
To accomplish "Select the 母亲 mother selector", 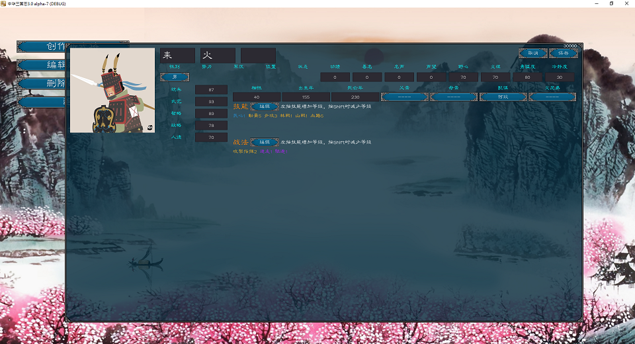I will pos(454,97).
